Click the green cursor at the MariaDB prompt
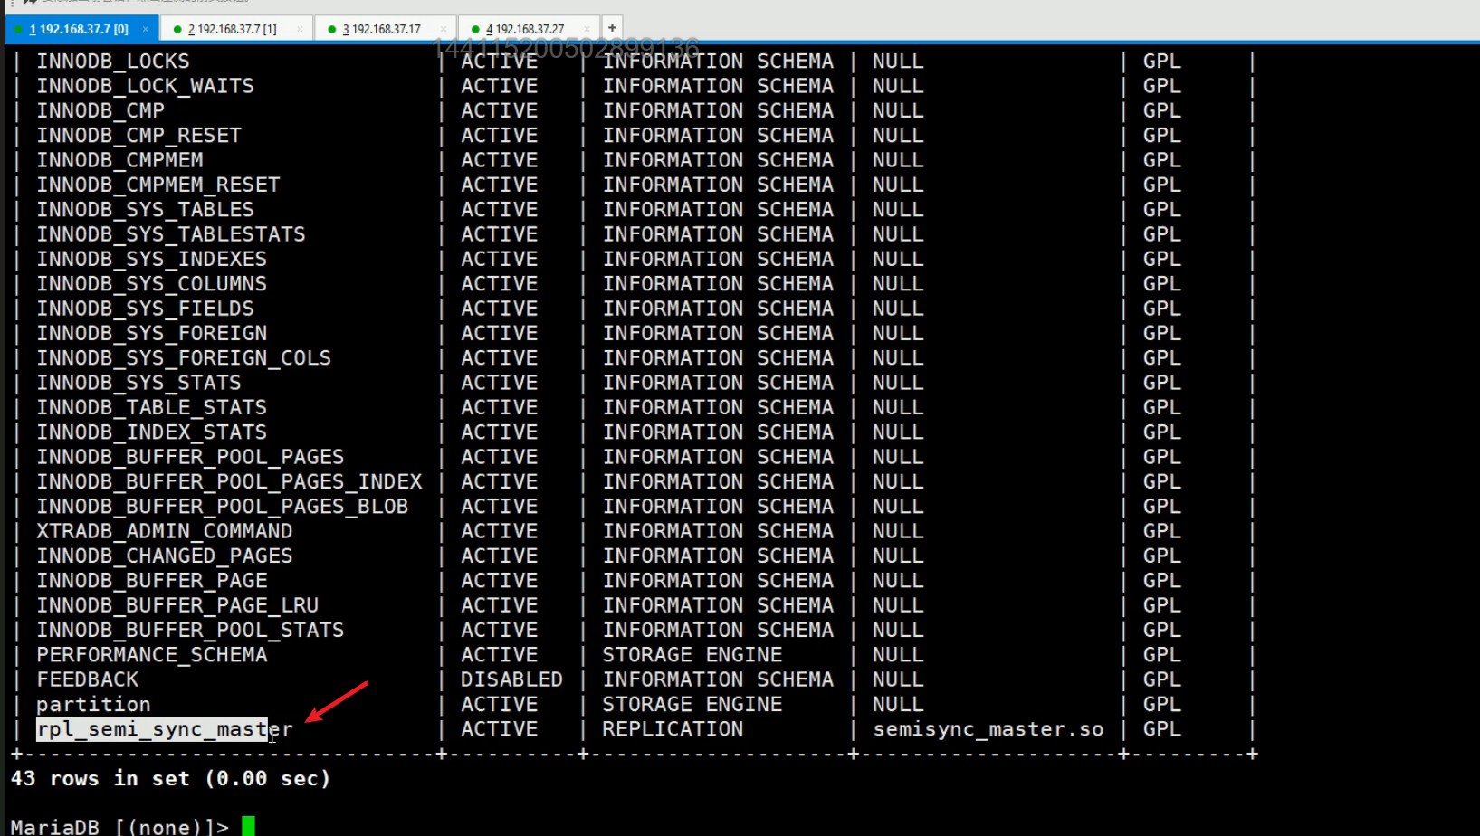 coord(248,826)
